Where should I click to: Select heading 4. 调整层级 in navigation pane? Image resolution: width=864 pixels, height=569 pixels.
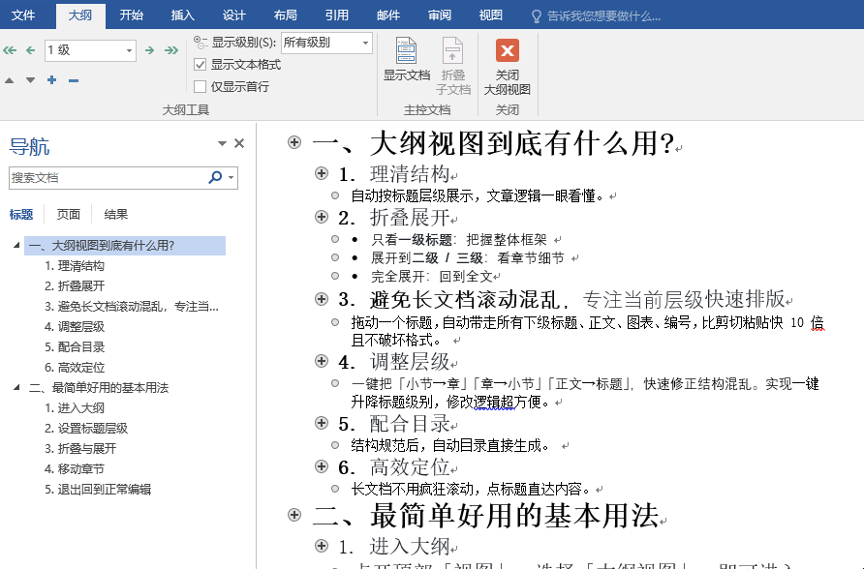[x=74, y=326]
